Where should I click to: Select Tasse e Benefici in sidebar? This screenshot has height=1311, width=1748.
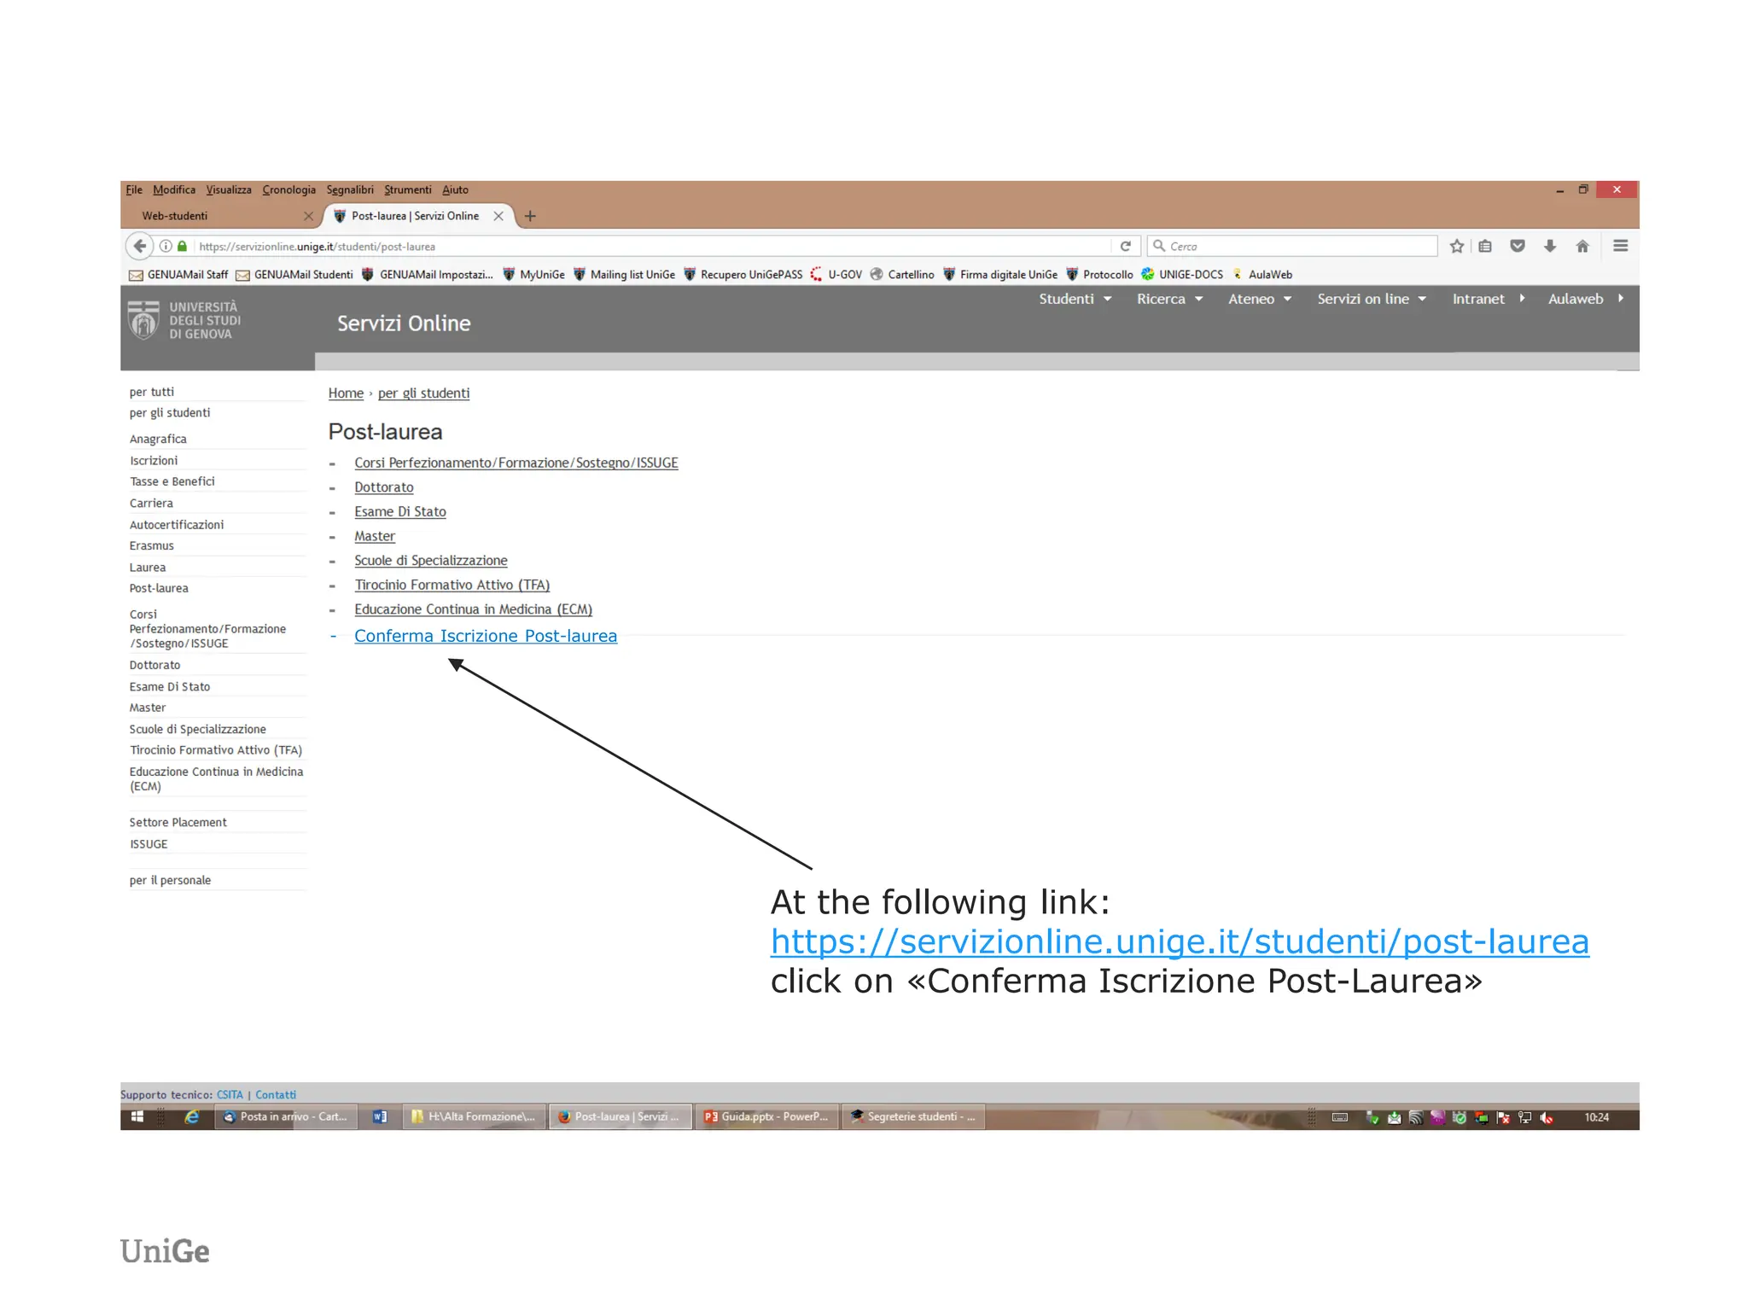pyautogui.click(x=172, y=481)
